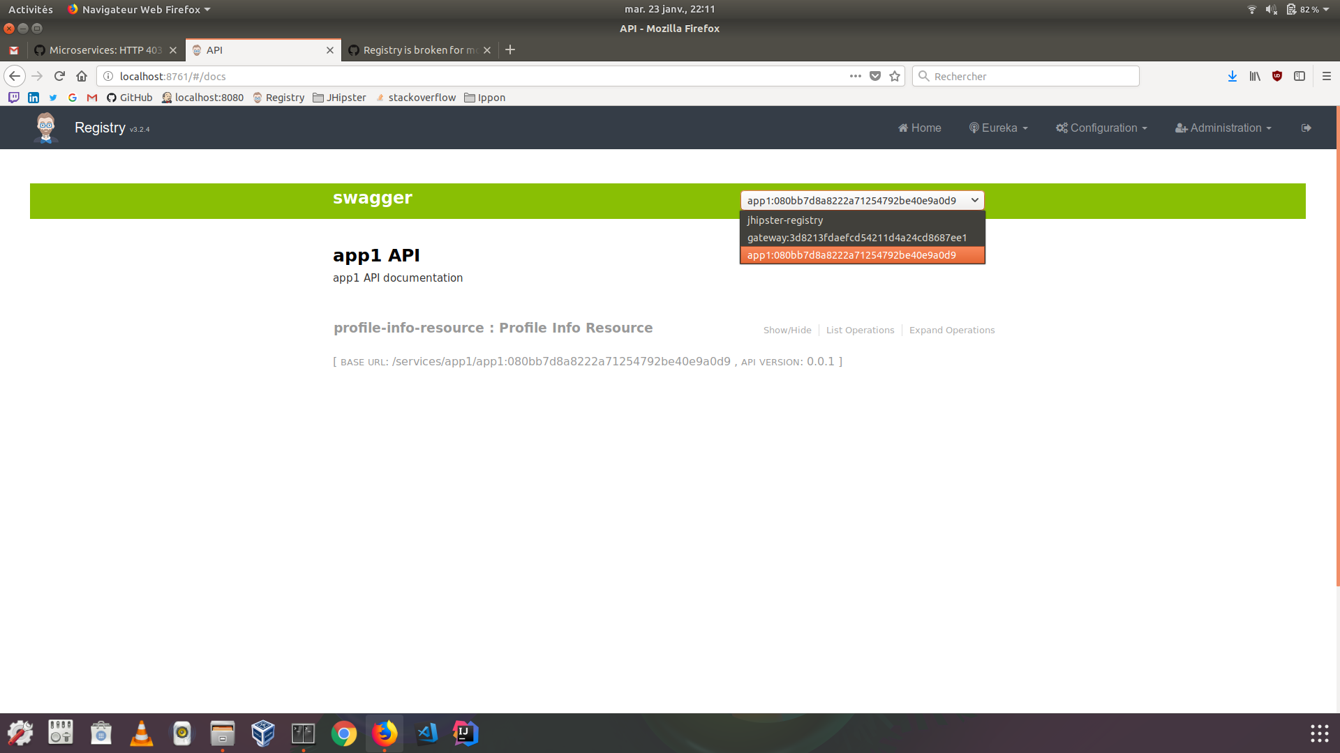Viewport: 1340px width, 753px height.
Task: Click the sign out icon in navbar
Action: 1306,128
